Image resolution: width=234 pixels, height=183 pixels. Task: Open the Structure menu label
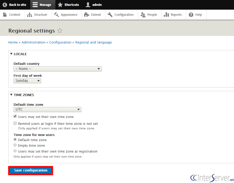[x=40, y=15]
